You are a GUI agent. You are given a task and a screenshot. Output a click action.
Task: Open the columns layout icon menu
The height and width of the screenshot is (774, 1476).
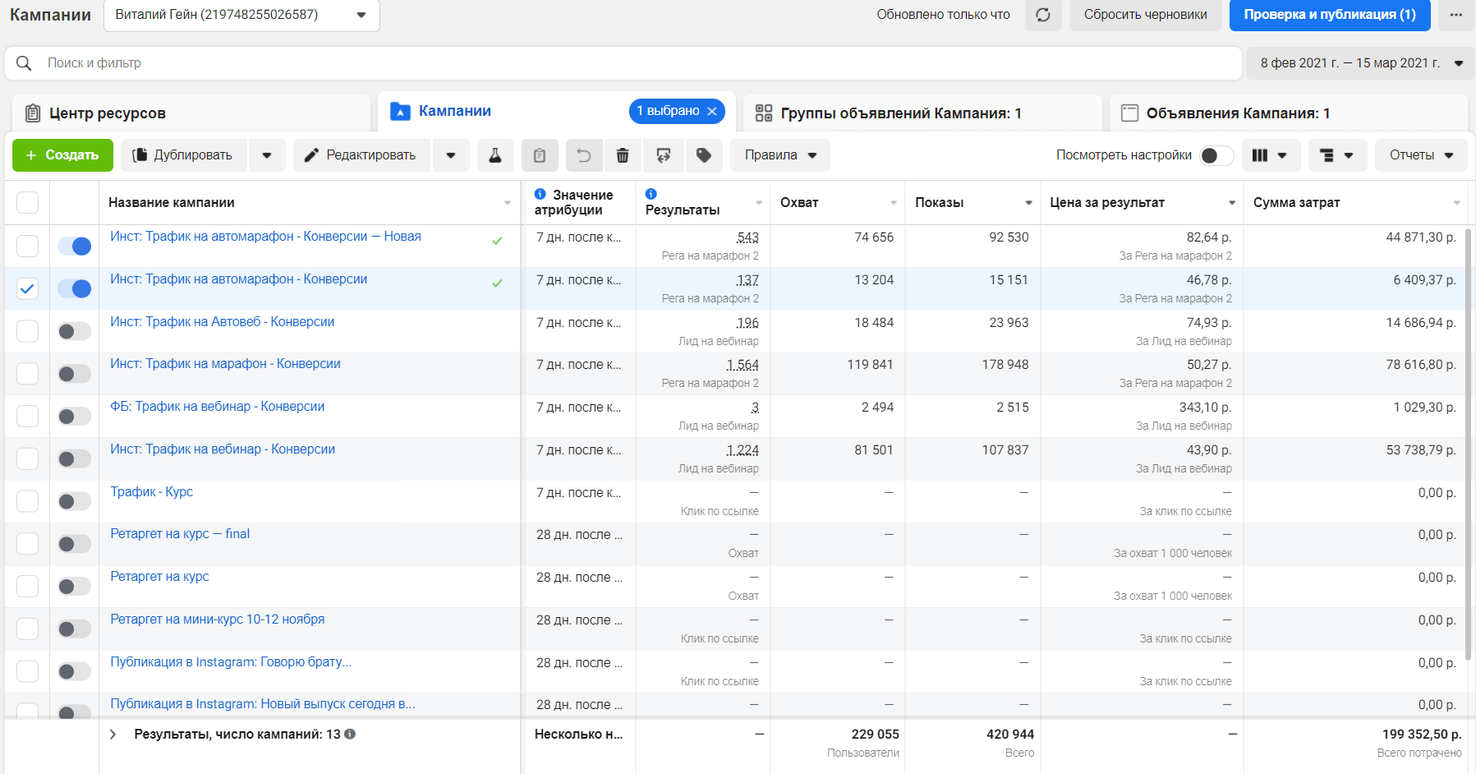[1270, 155]
